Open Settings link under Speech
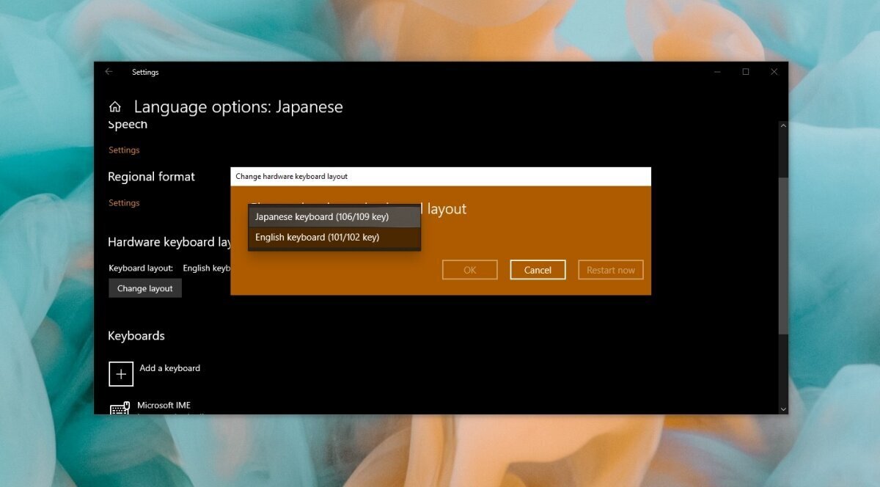This screenshot has width=880, height=487. coord(123,150)
